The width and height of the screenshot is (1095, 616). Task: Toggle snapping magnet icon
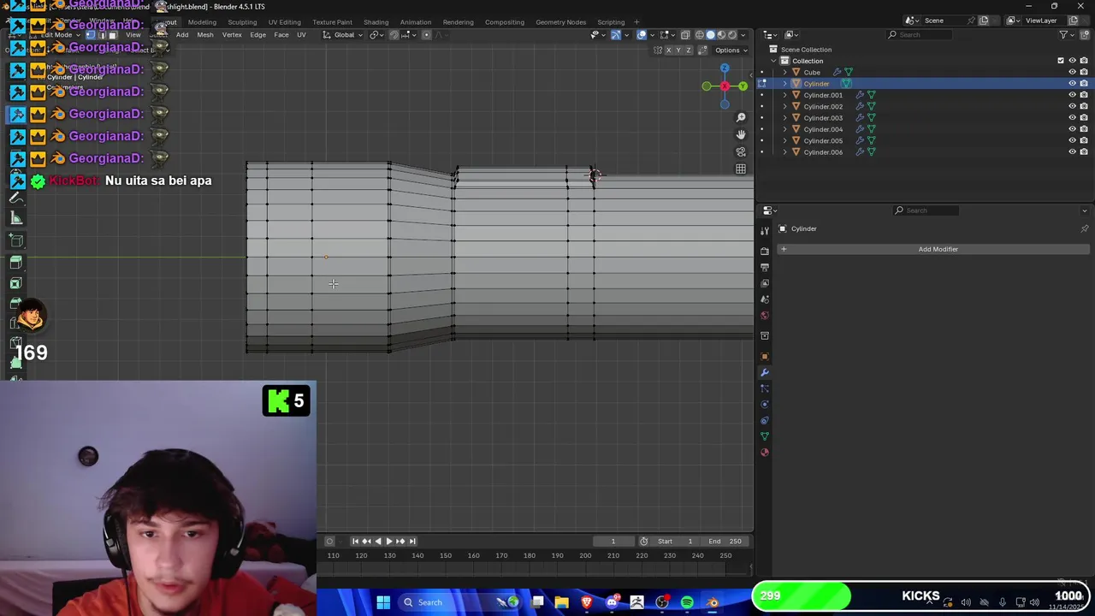point(394,35)
